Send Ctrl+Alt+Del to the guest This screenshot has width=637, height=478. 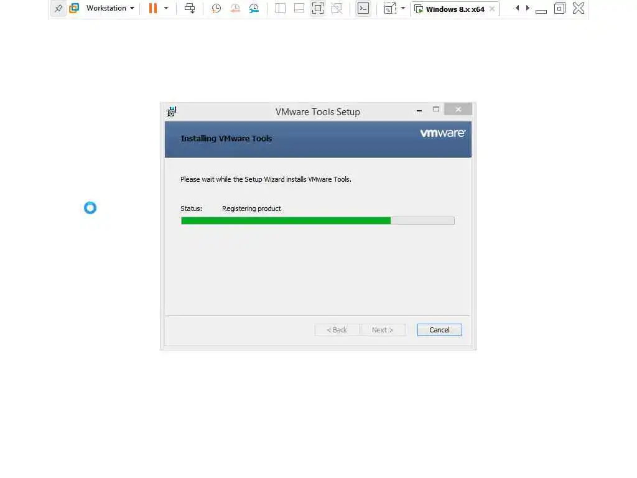point(190,8)
